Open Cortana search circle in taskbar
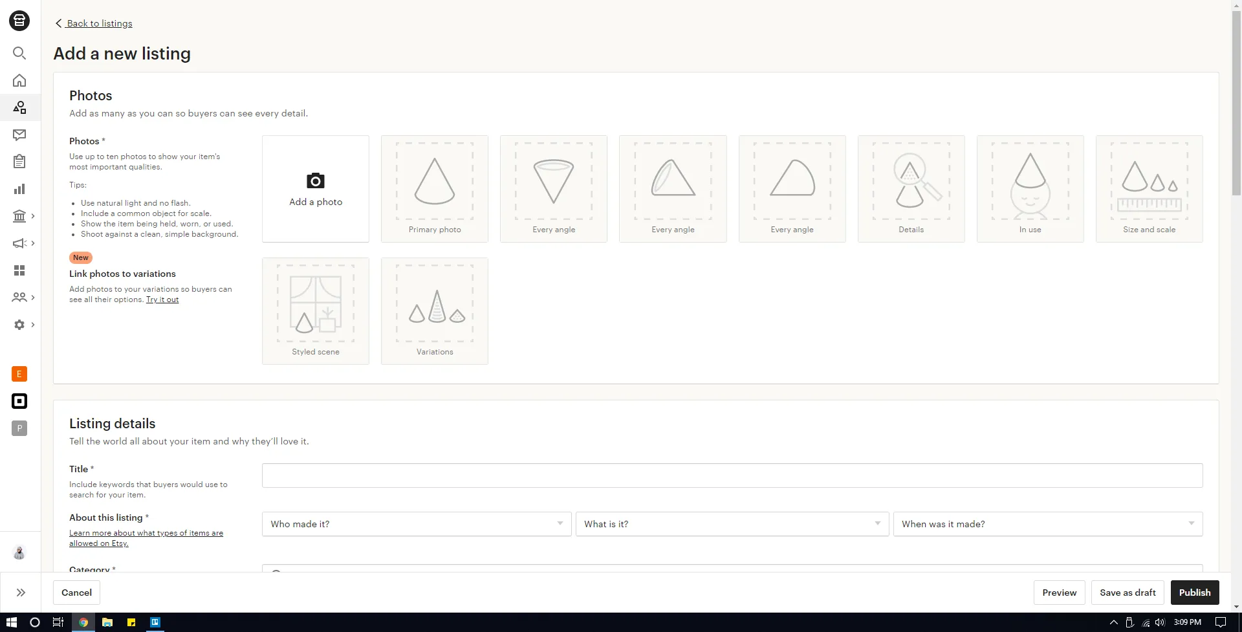The image size is (1242, 632). (x=35, y=622)
